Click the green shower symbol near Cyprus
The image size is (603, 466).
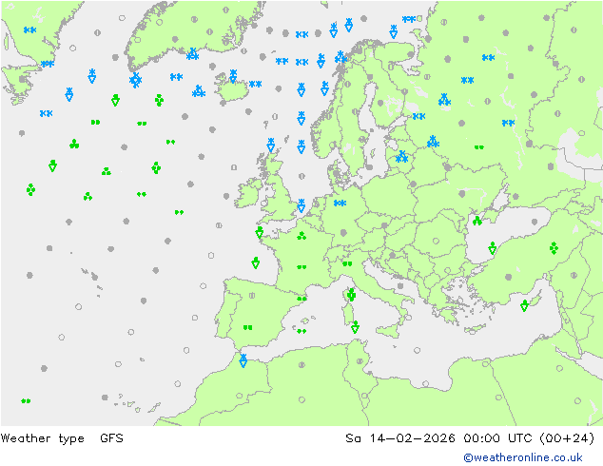pos(525,305)
